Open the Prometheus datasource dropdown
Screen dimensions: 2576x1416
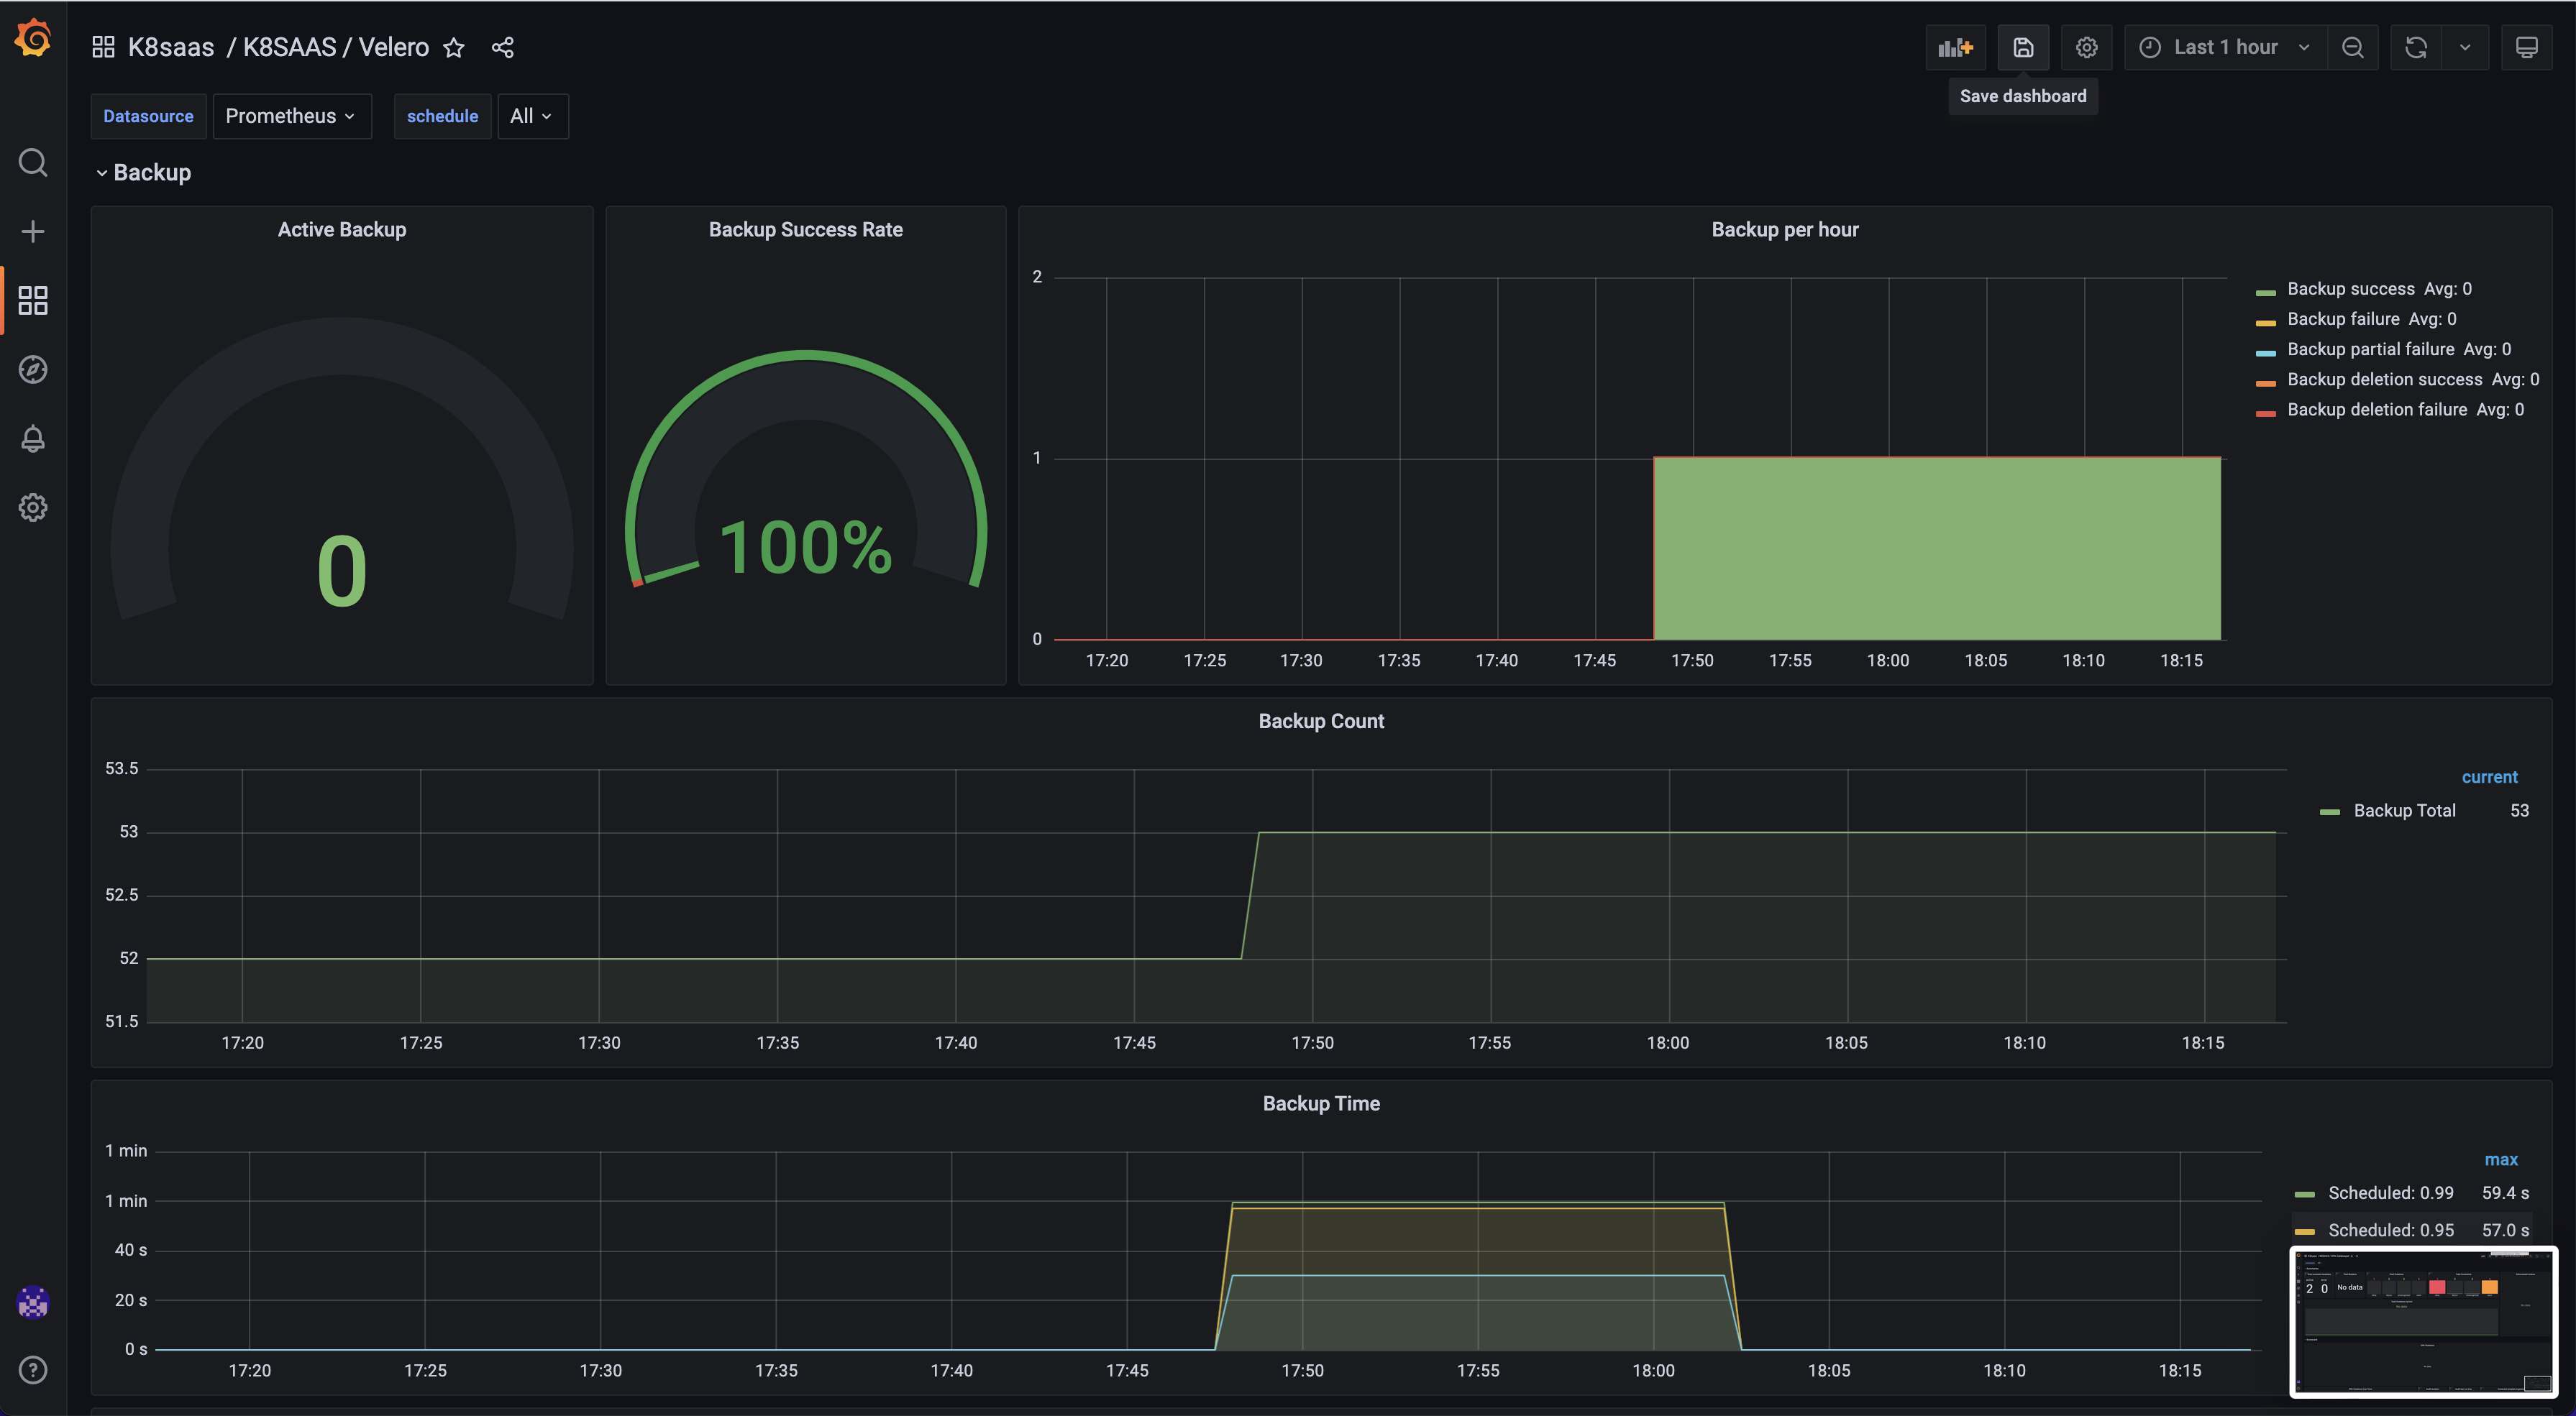click(x=291, y=116)
